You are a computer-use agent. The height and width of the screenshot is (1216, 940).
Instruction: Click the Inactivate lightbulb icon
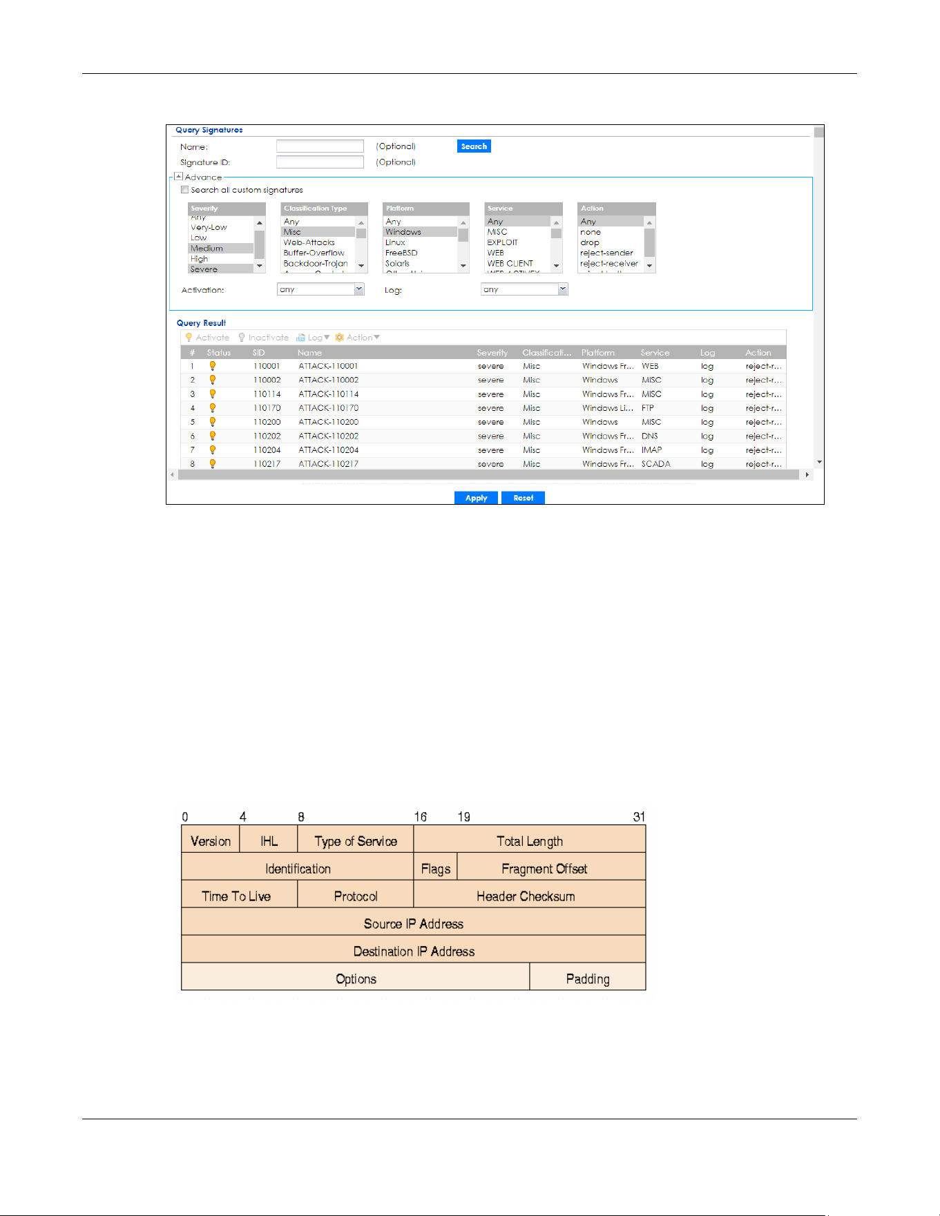pos(242,338)
